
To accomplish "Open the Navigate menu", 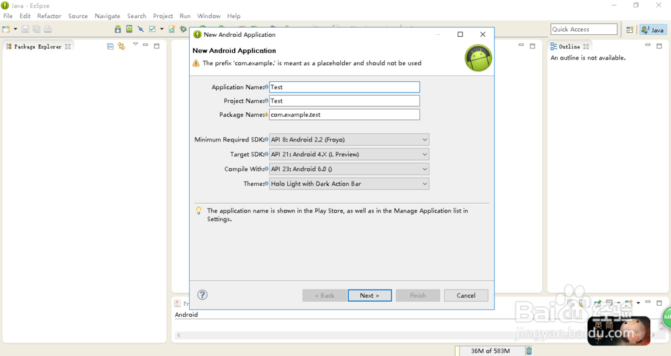I will tap(107, 16).
